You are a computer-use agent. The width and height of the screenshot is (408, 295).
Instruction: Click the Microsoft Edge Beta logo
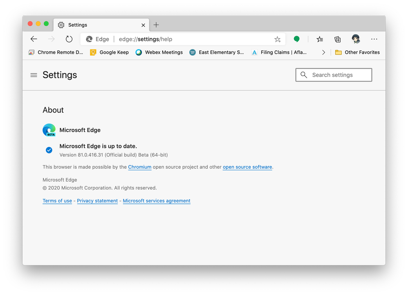coord(49,130)
